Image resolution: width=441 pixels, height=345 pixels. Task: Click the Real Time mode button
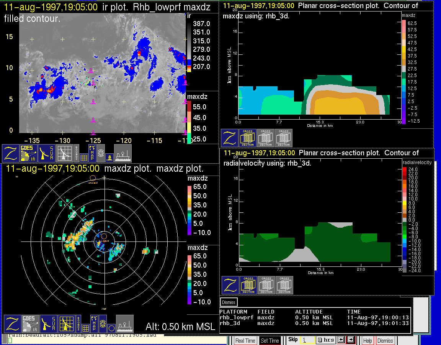[x=245, y=340]
